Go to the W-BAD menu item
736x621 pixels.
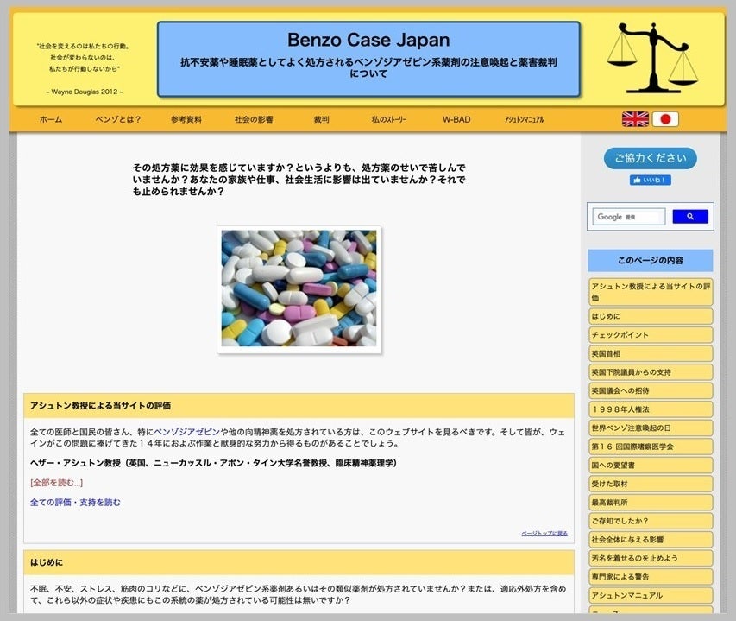click(456, 120)
